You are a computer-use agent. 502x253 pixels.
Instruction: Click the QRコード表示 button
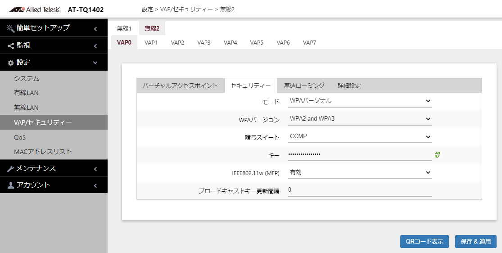click(x=425, y=241)
